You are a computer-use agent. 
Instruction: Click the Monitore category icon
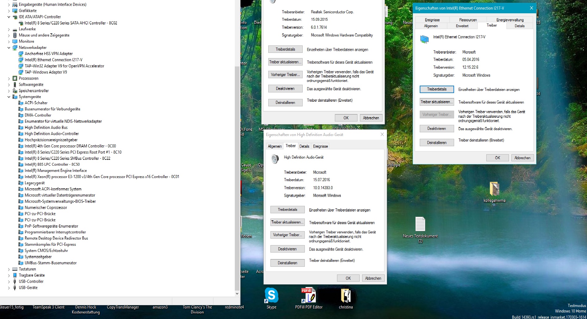[15, 41]
